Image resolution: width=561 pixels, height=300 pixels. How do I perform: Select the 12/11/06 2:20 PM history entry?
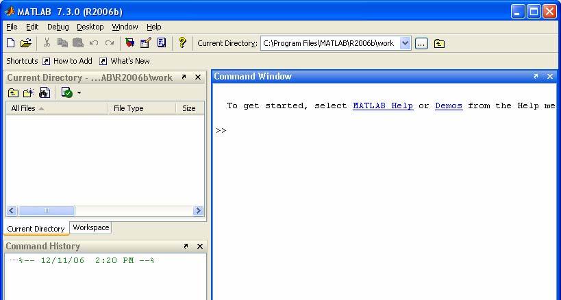pos(86,260)
